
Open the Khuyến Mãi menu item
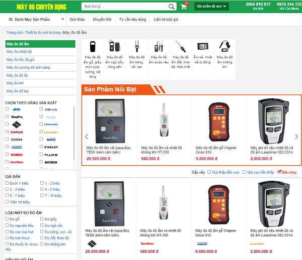[102, 20]
